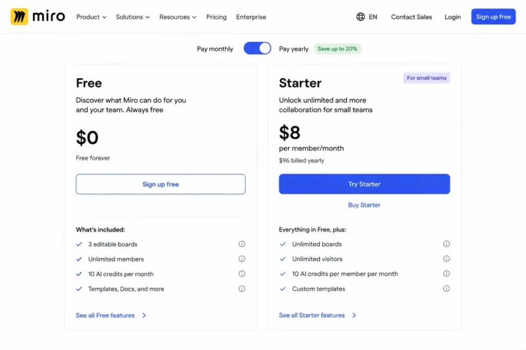Click the Free forever text

(x=93, y=158)
